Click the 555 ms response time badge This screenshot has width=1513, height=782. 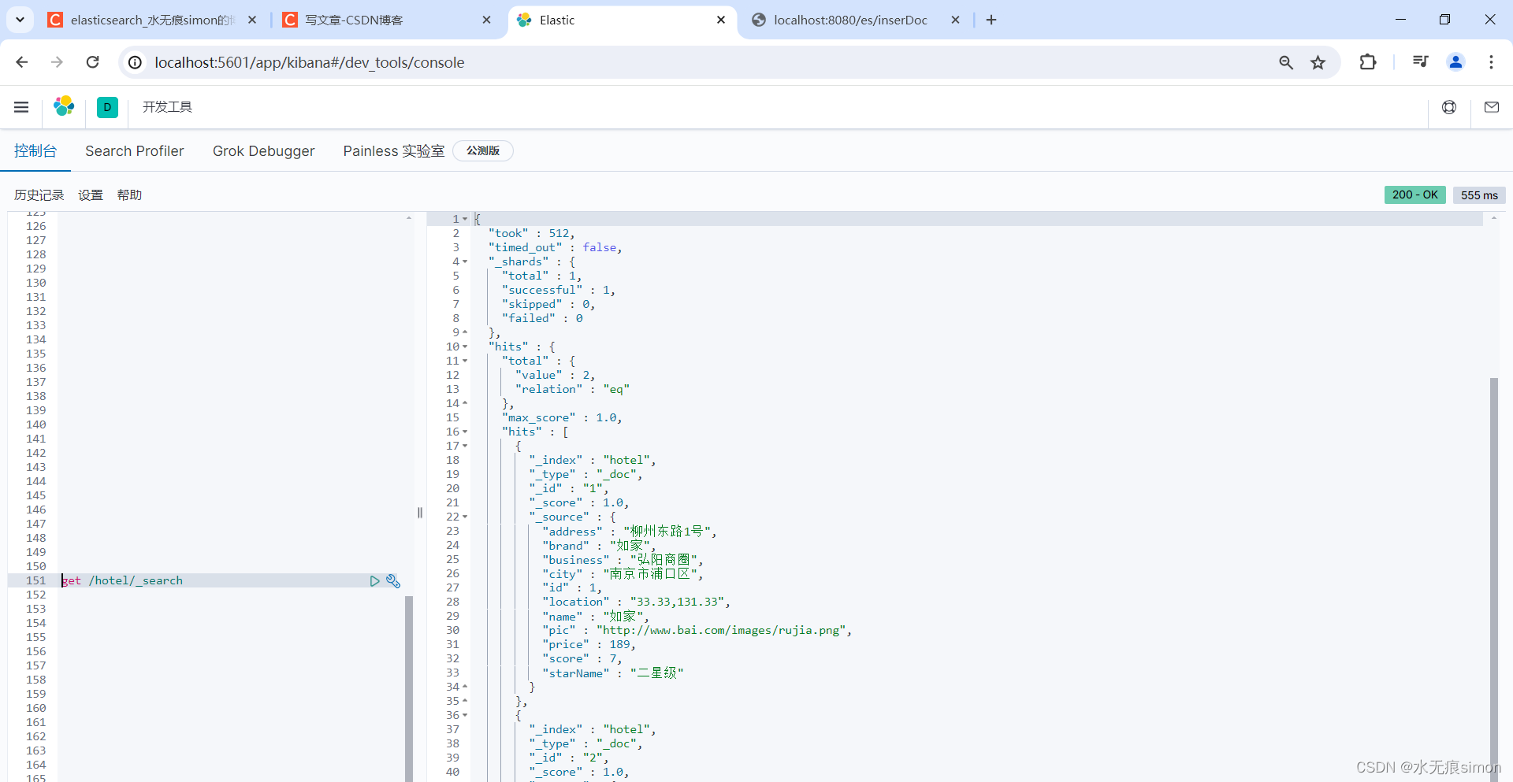(x=1479, y=195)
